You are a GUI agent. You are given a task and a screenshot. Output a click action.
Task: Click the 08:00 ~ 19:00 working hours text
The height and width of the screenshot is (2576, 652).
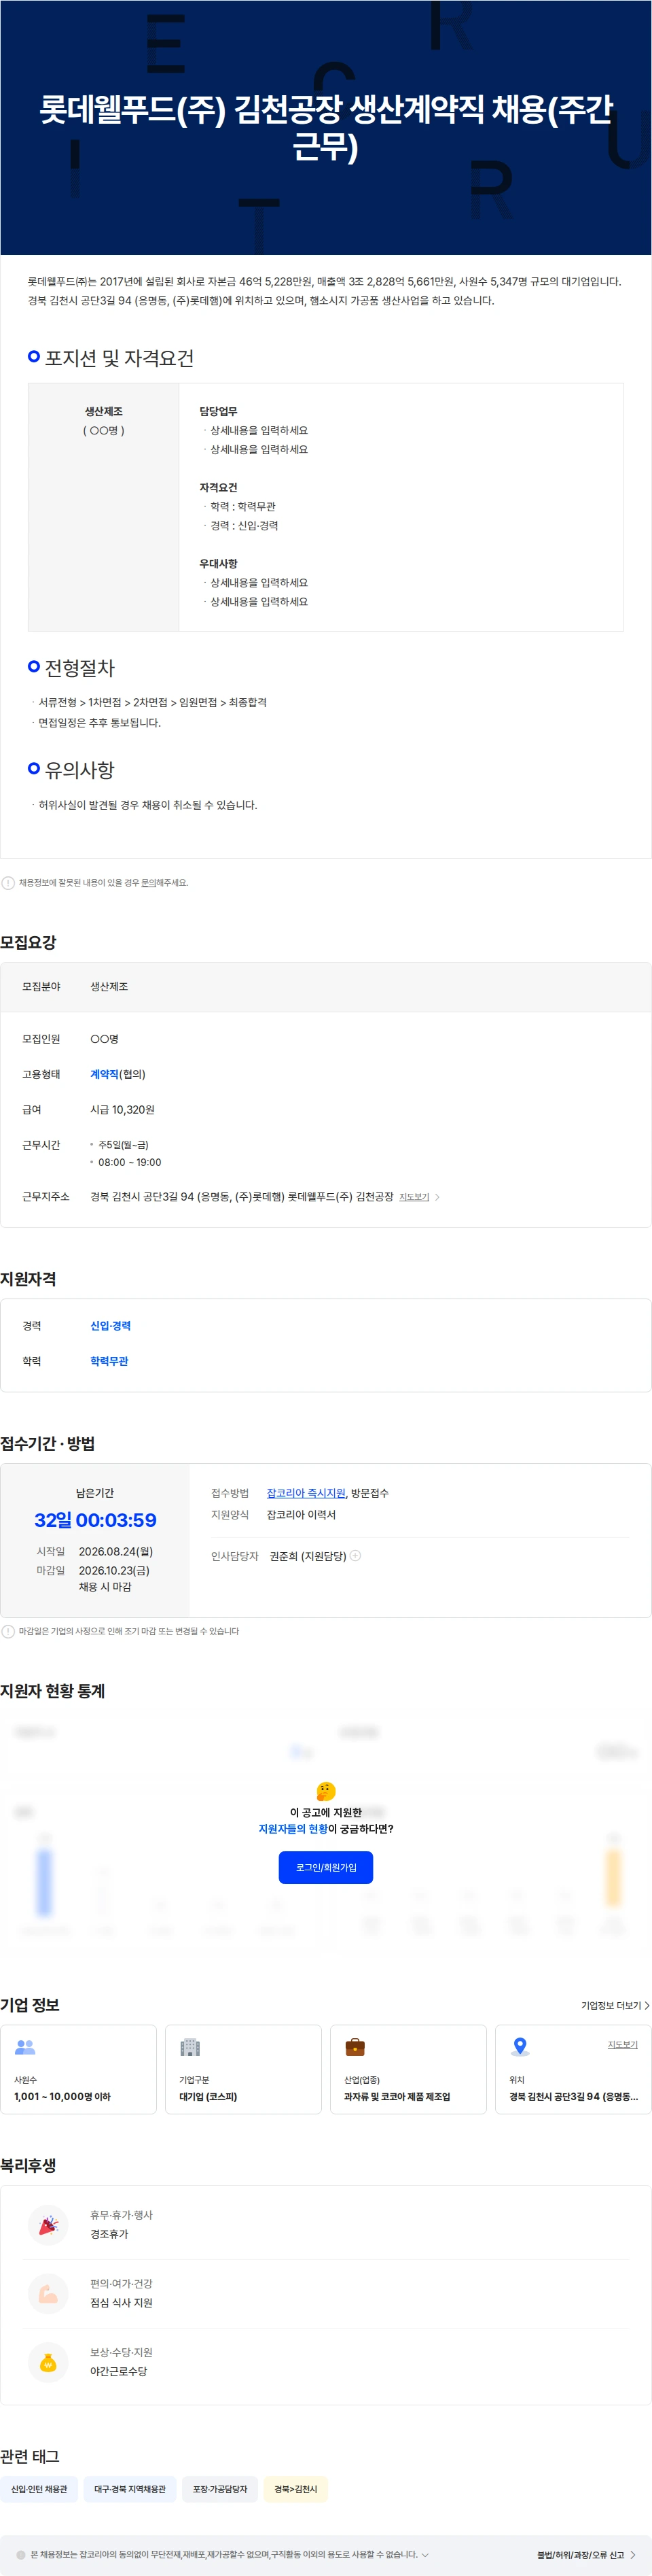coord(130,1162)
